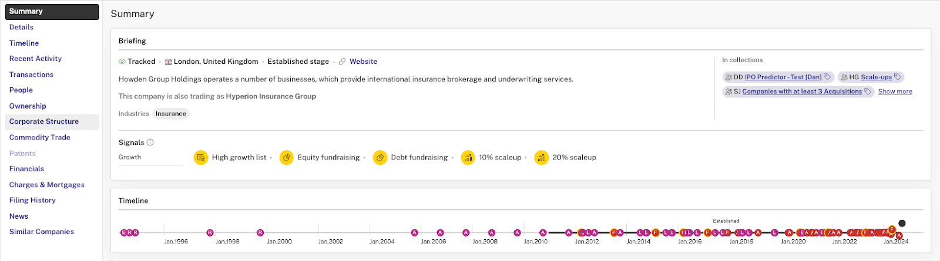940x261 pixels.
Task: Click the Jan.2016 timeline axis label
Action: pyautogui.click(x=690, y=242)
